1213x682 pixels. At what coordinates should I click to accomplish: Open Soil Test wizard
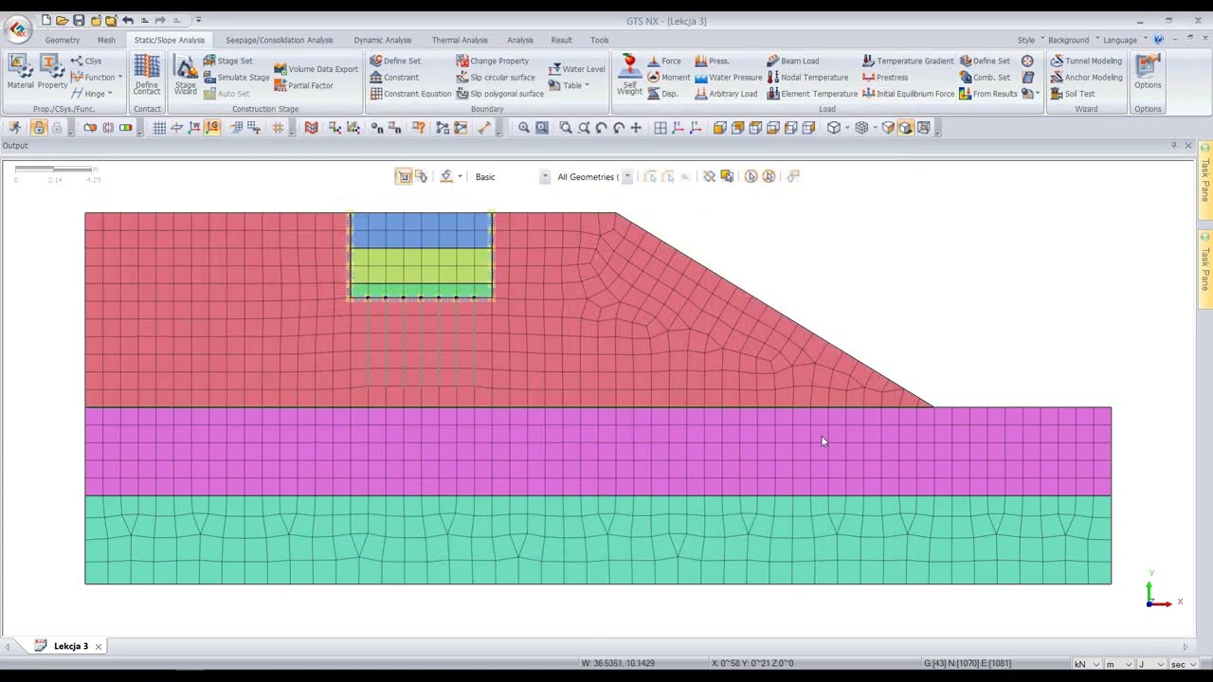pos(1072,94)
